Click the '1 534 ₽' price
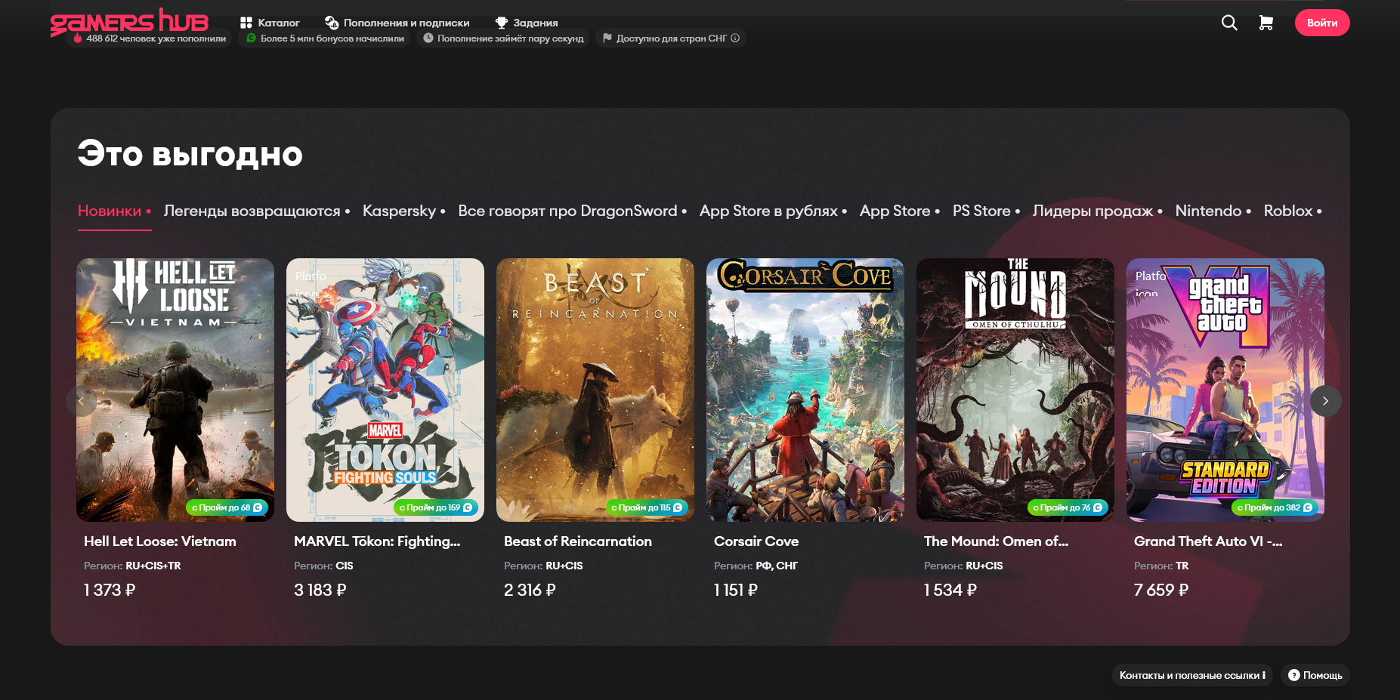The image size is (1400, 700). click(x=950, y=590)
